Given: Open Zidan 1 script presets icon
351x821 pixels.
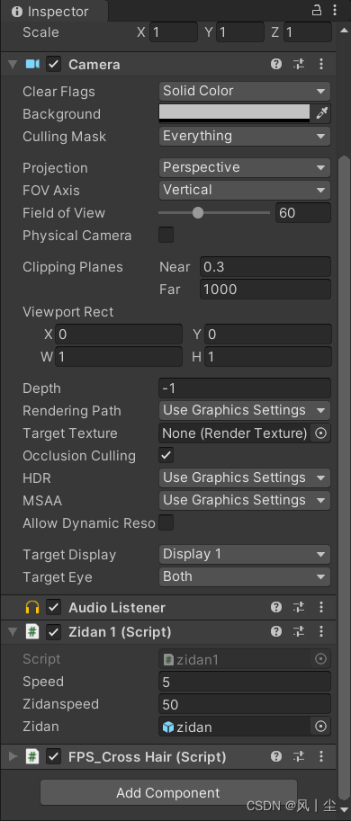Looking at the screenshot, I should point(299,632).
